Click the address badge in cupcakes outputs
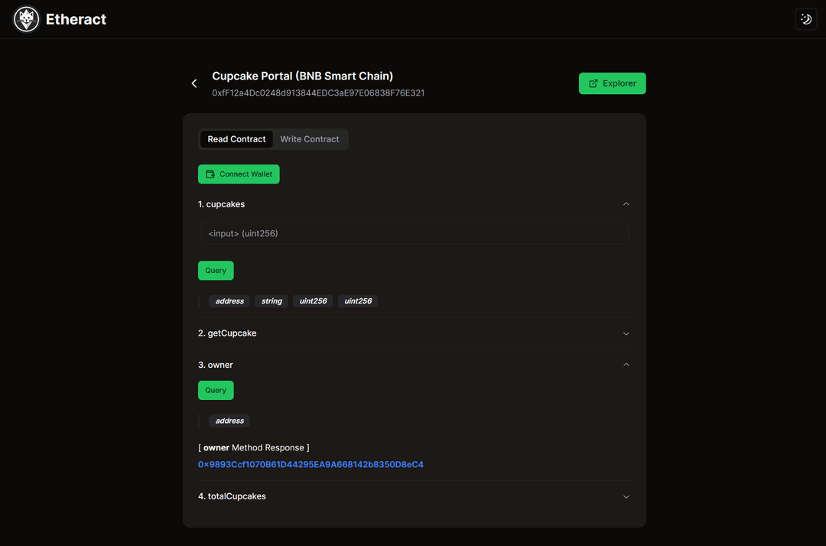This screenshot has width=826, height=546. (229, 301)
